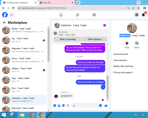Open the Jenny conversation

[x=24, y=60]
